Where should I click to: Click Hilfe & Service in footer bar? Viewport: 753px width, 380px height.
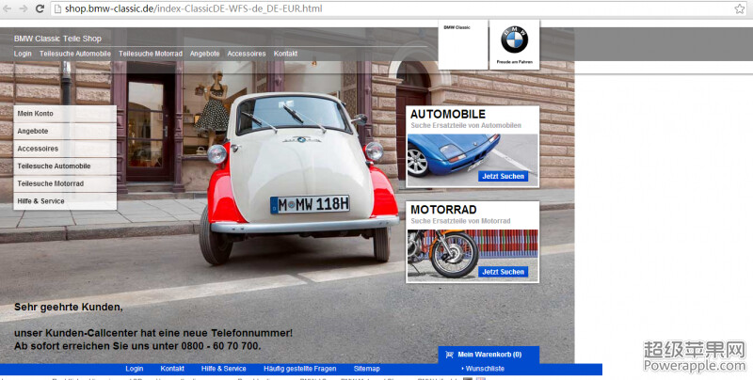(223, 369)
